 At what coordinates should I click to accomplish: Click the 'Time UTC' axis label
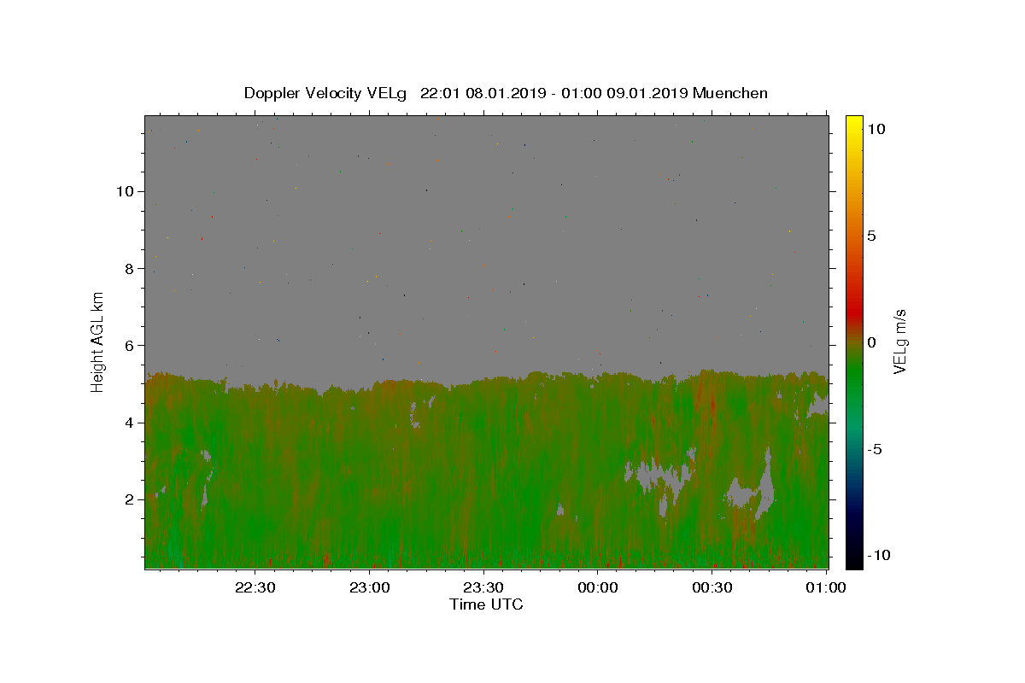486,604
